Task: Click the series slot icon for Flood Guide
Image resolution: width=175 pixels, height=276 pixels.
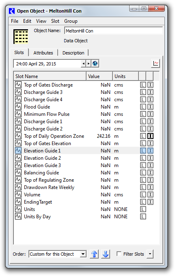Action: pyautogui.click(x=18, y=106)
